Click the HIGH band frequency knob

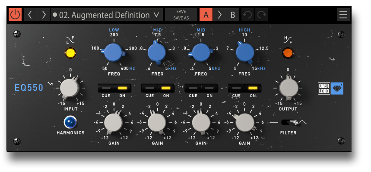[x=245, y=52]
